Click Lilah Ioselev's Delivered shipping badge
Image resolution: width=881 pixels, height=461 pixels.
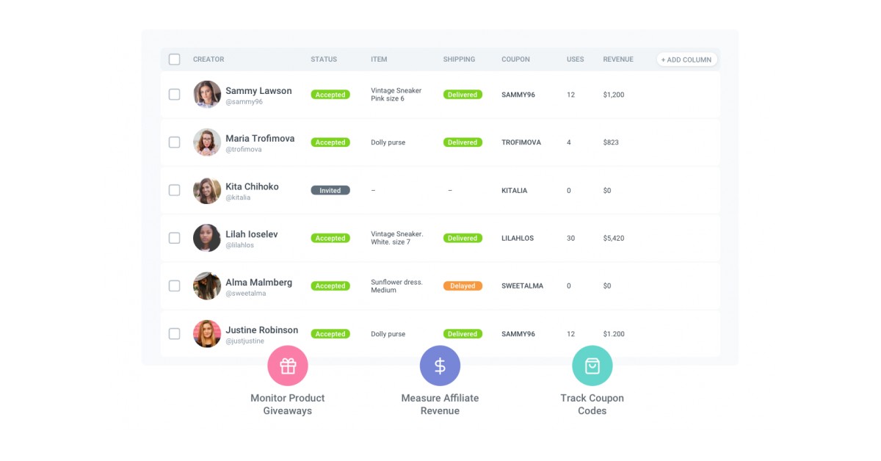462,238
